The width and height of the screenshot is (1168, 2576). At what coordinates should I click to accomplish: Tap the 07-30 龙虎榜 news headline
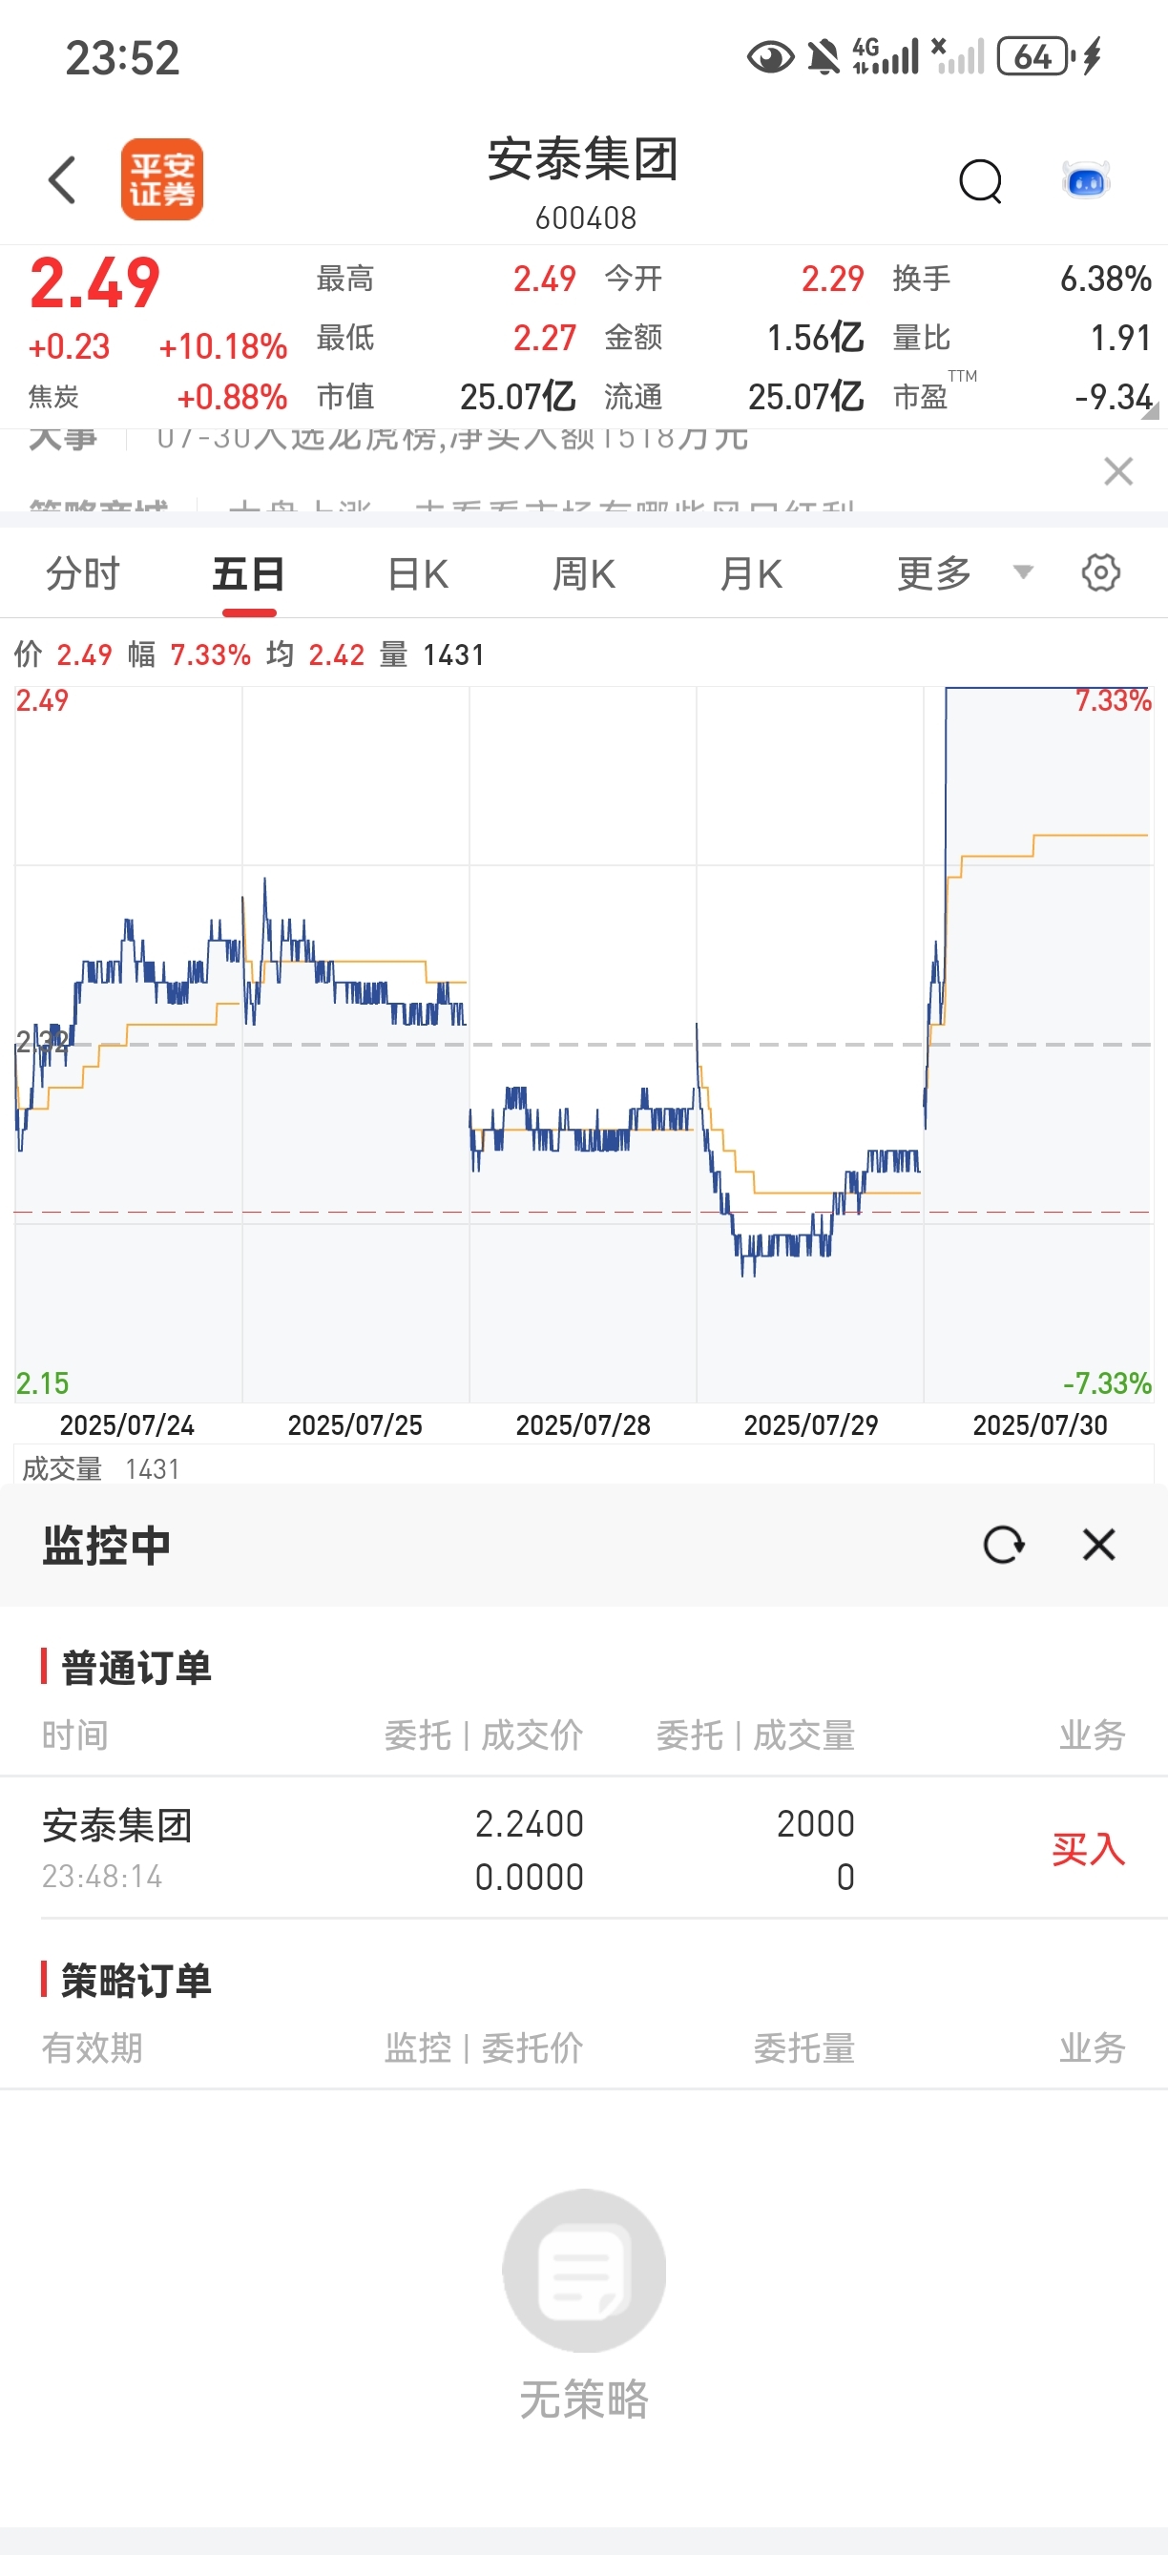coord(452,437)
